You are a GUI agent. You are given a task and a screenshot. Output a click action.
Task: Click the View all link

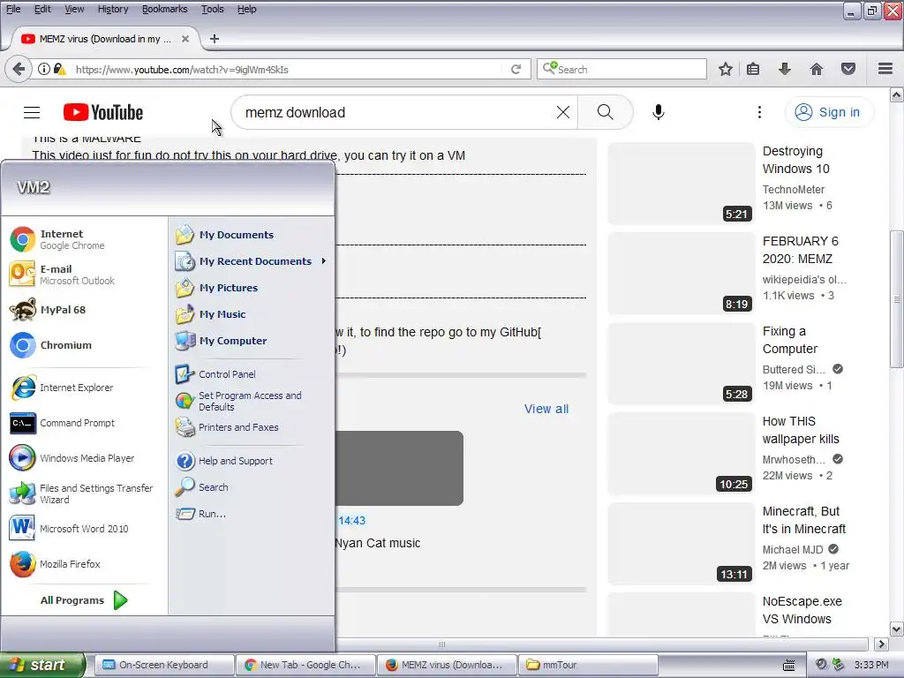click(x=546, y=409)
